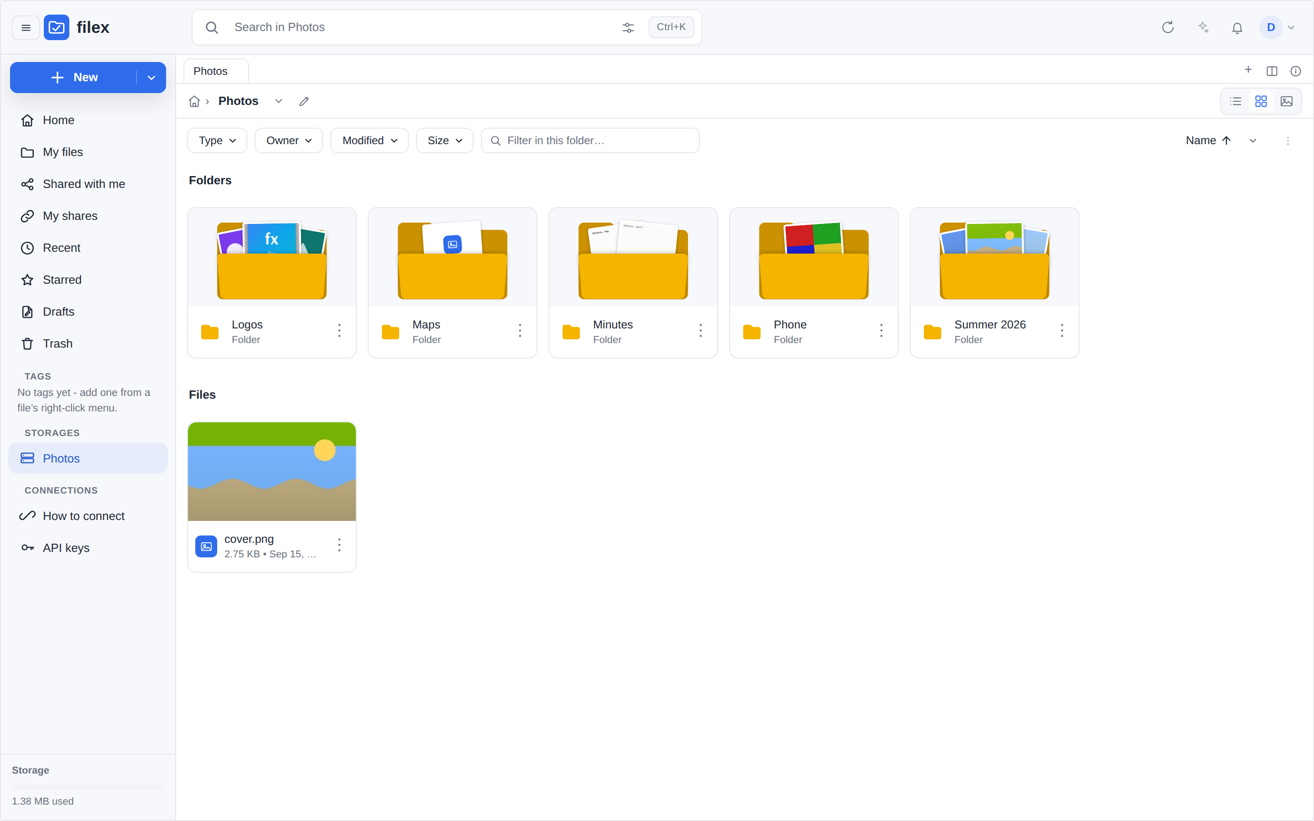Rename Photos with the pencil icon

(304, 102)
